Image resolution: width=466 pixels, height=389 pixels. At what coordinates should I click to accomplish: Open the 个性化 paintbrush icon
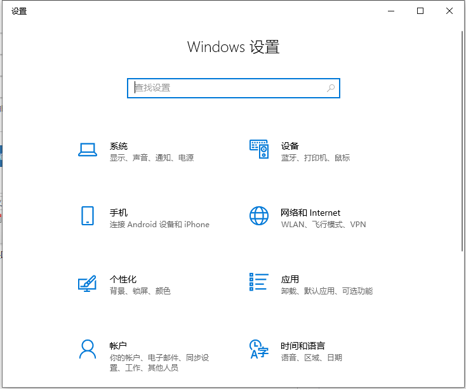pos(87,283)
